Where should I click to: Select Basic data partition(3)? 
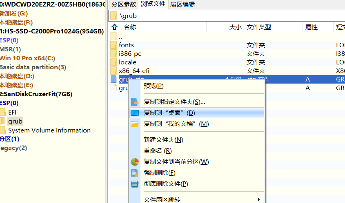point(33,67)
